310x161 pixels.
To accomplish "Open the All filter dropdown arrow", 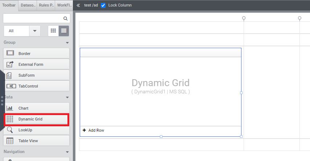I will [x=35, y=31].
